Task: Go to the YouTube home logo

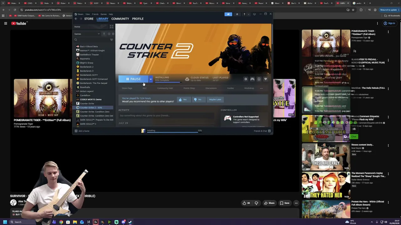Action: tap(19, 23)
